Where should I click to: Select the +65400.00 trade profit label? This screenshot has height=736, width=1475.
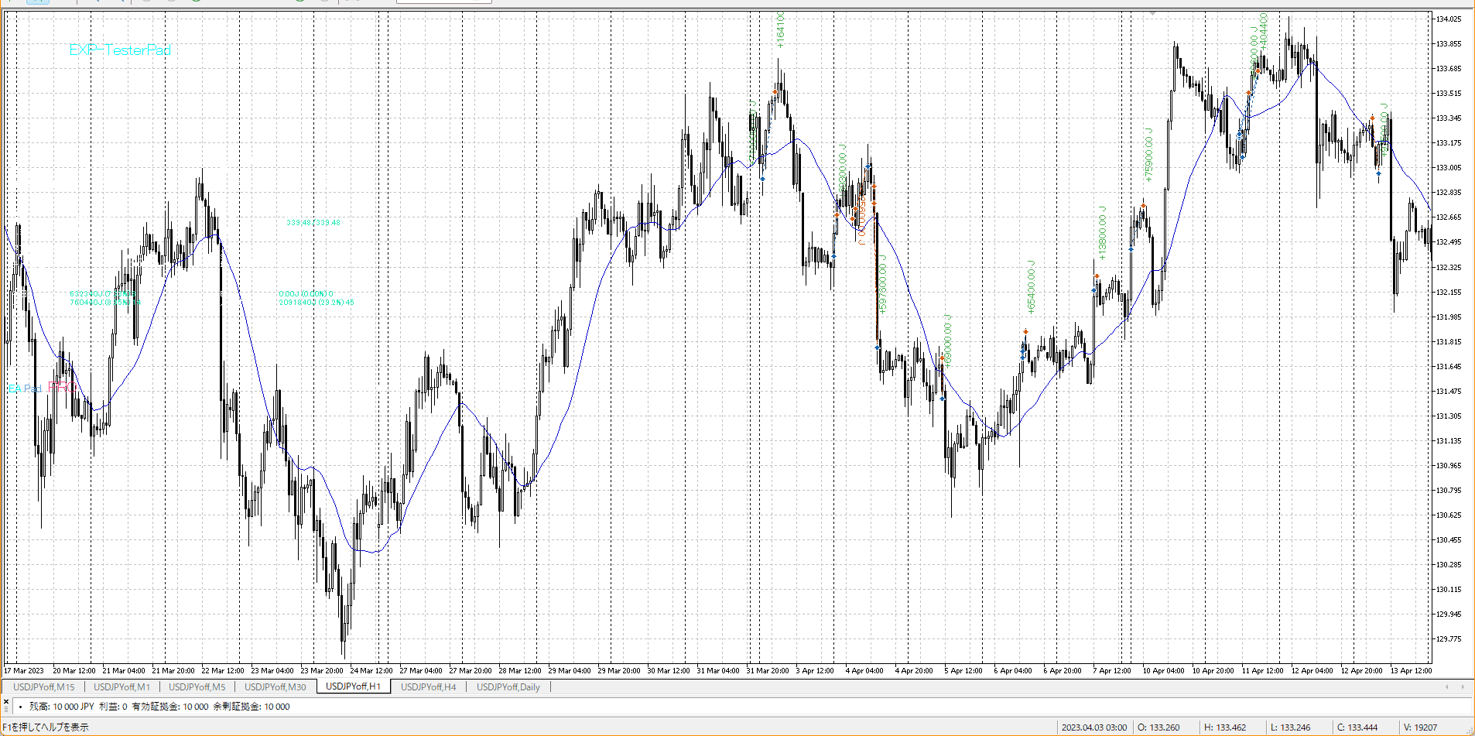[x=1030, y=286]
